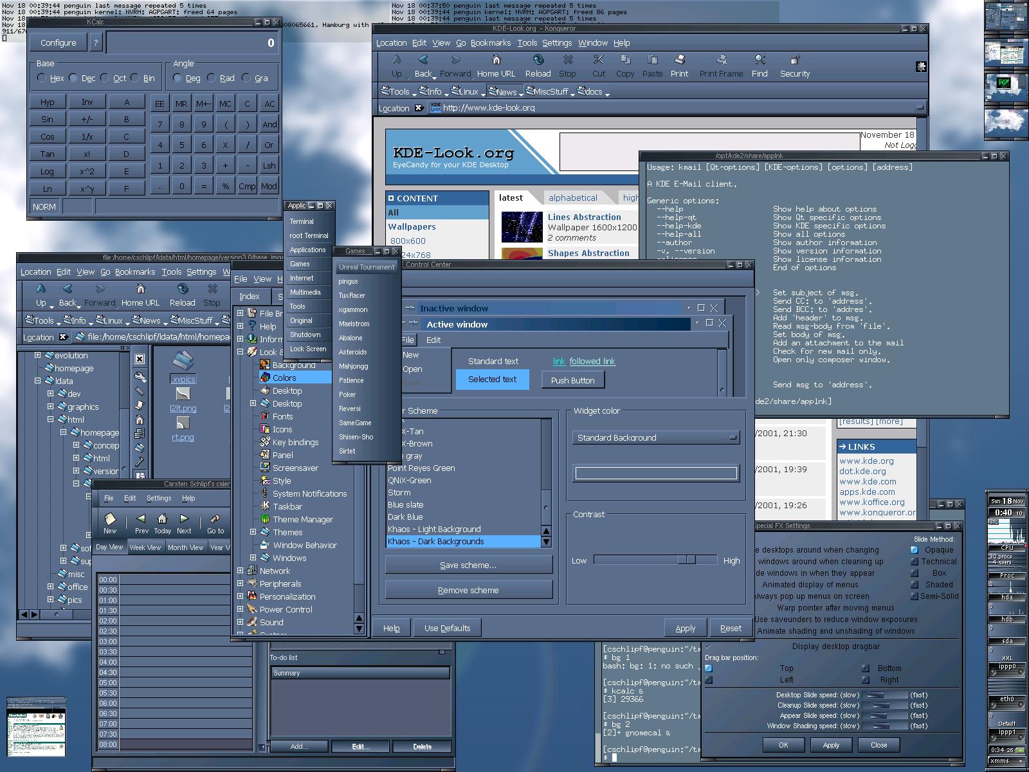Select Shaded slide method
This screenshot has height=772, width=1029.
coord(915,585)
